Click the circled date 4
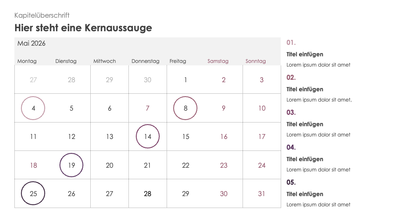394x222 pixels. 33,108
